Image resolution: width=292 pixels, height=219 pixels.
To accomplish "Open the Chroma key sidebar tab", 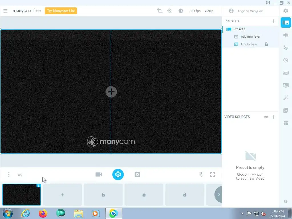I will 286,73.
